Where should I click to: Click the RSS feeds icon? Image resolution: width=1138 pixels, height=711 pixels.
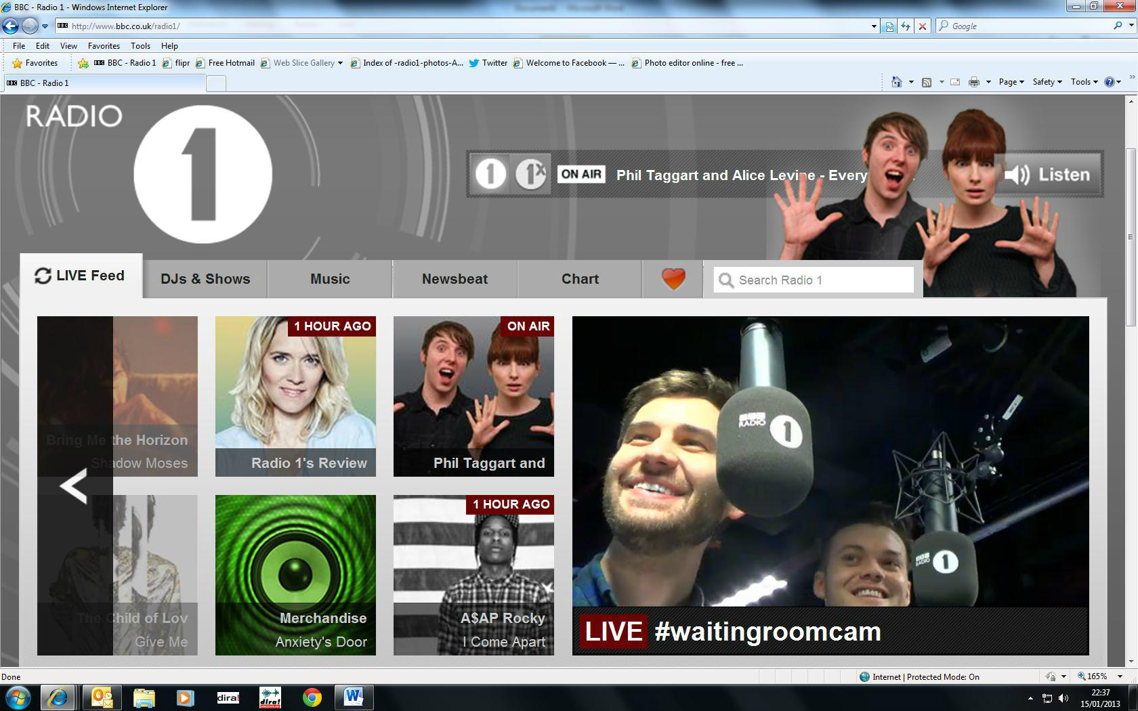[x=927, y=82]
